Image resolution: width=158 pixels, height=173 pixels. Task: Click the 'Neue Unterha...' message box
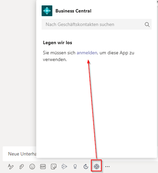click(19, 154)
